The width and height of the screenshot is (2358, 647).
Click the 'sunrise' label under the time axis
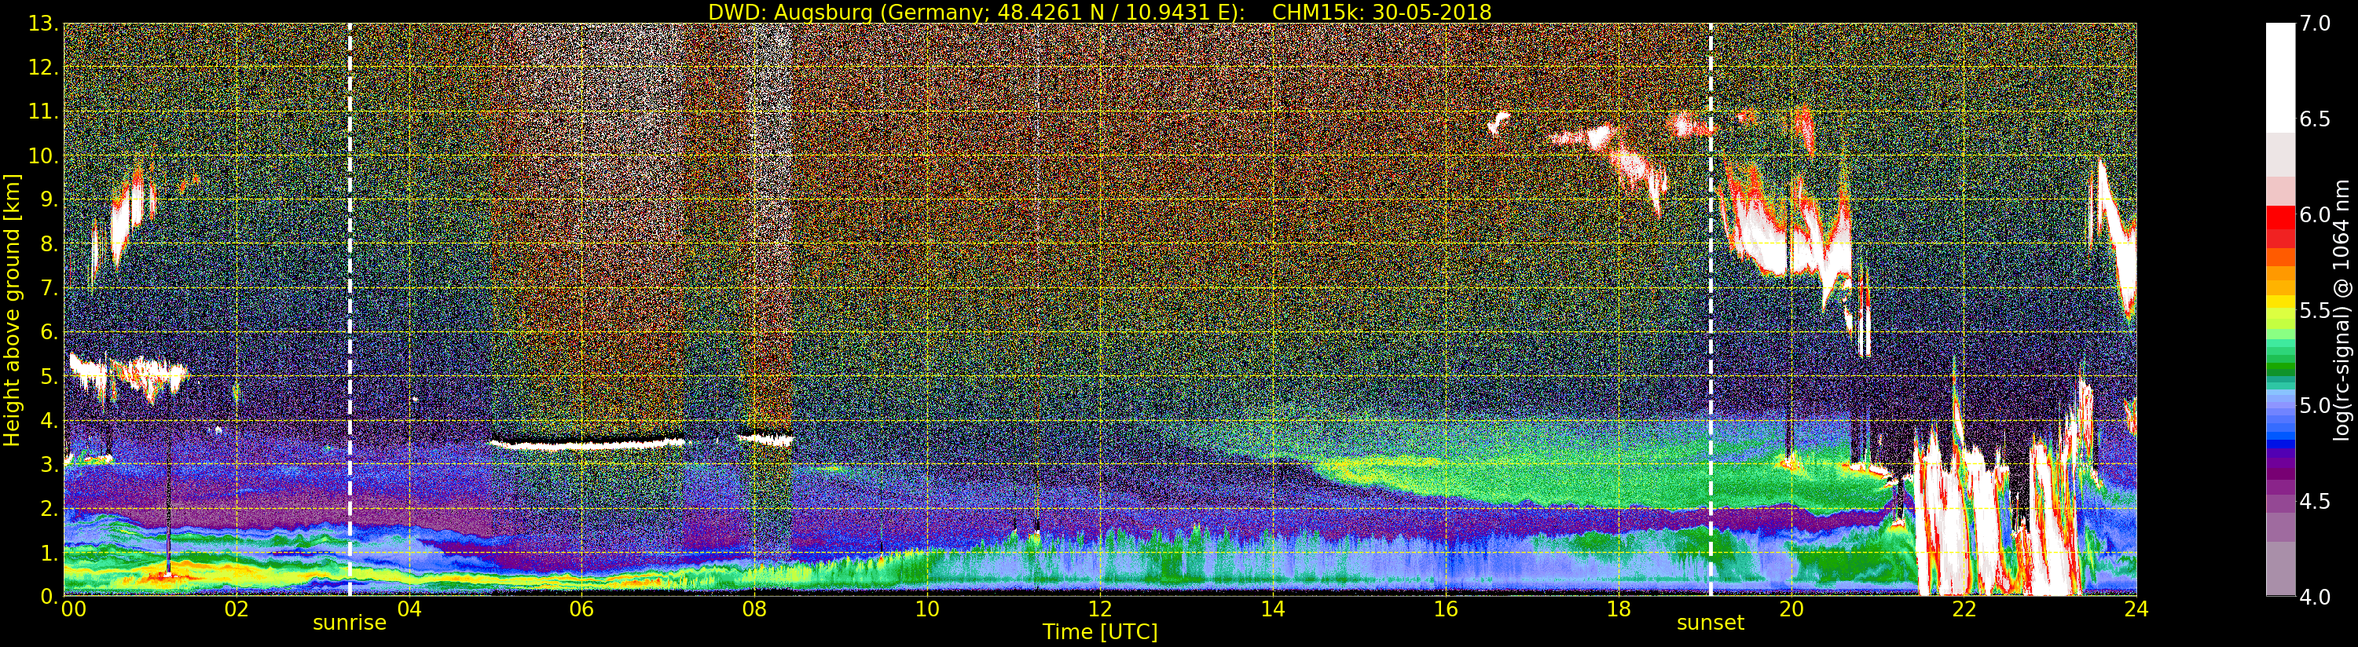(350, 623)
